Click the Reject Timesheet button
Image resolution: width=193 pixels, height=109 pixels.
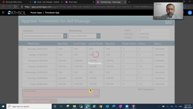[40, 101]
